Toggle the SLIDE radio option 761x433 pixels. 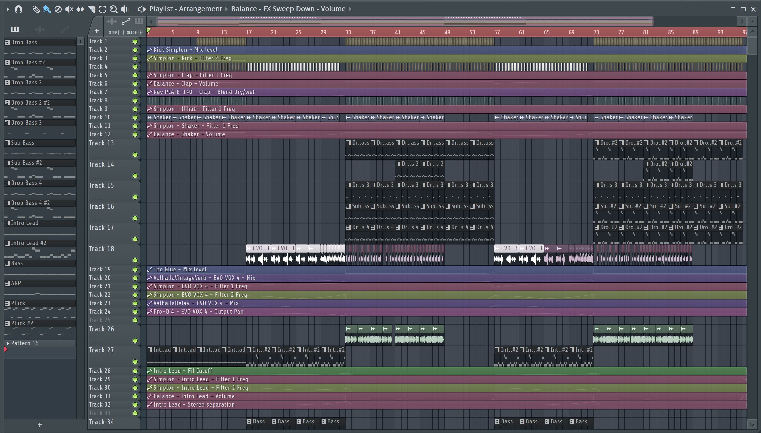[141, 32]
